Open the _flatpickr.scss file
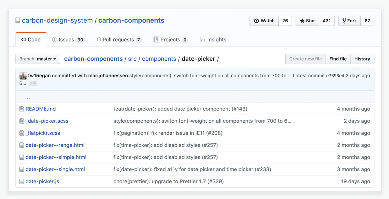This screenshot has width=389, height=199. point(43,133)
